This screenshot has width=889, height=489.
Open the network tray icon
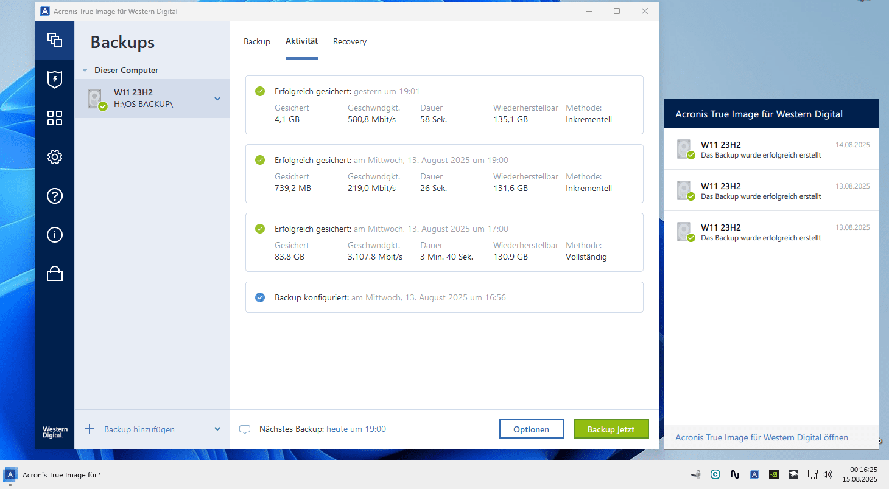pyautogui.click(x=812, y=474)
